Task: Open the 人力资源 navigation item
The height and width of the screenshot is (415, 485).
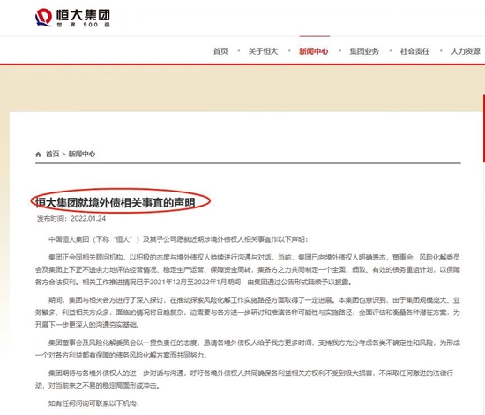Action: (466, 51)
